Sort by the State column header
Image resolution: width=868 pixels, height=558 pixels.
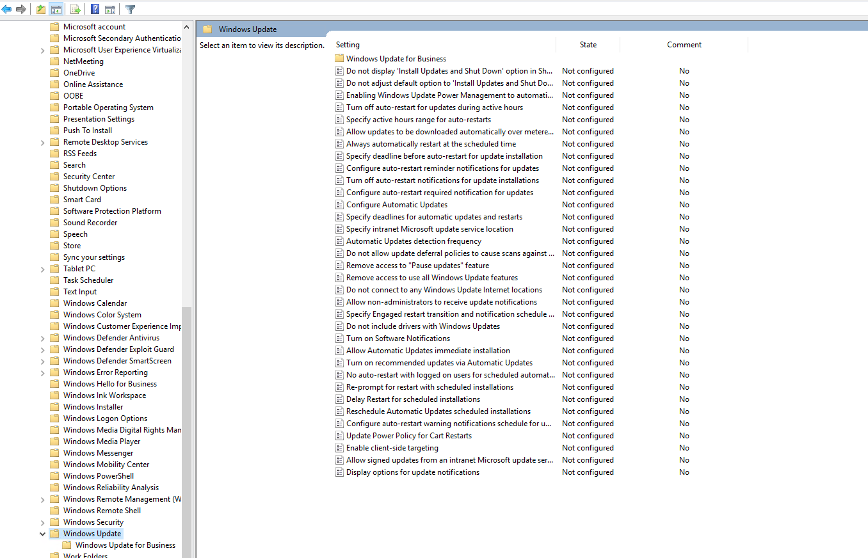[x=588, y=45]
